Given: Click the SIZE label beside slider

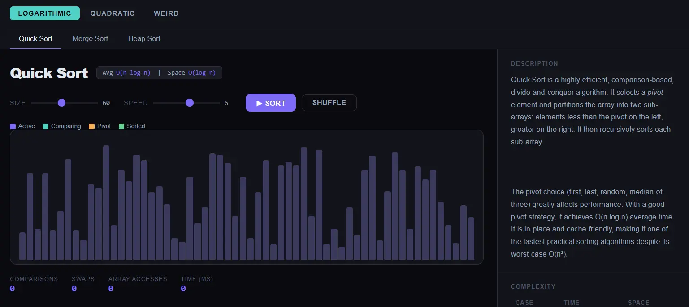Looking at the screenshot, I should pyautogui.click(x=18, y=103).
